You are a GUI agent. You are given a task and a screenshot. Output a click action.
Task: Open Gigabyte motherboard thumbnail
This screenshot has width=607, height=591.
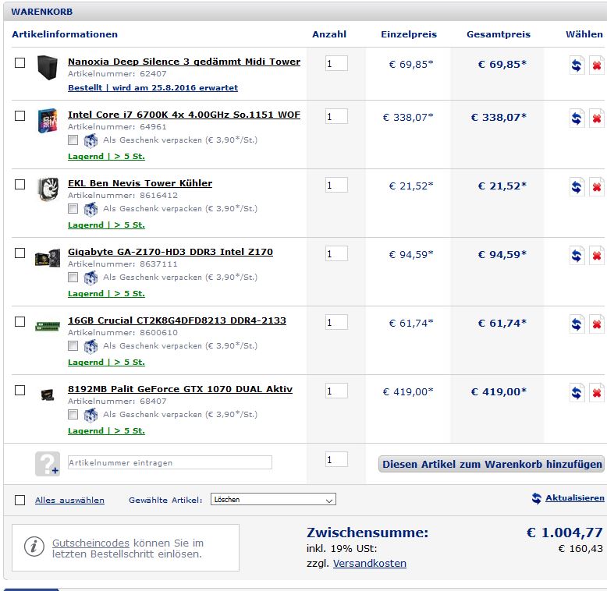point(48,257)
